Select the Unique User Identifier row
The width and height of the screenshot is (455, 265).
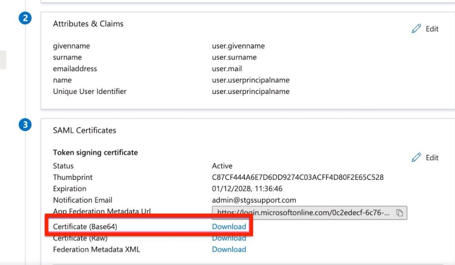pos(89,92)
